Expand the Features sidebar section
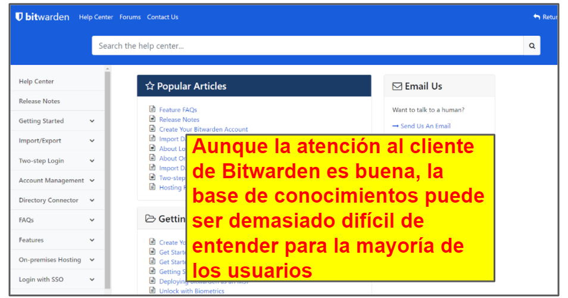 point(92,240)
